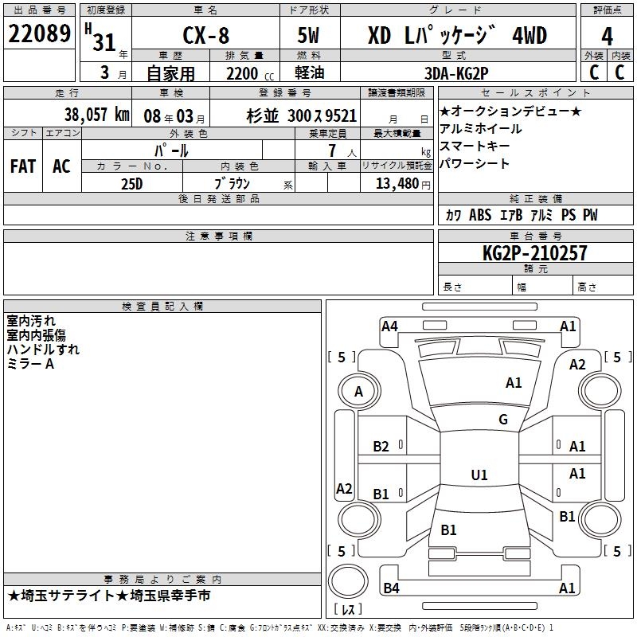This screenshot has width=637, height=637.
Task: Click the B4 rear bumper mark
Action: click(x=391, y=588)
